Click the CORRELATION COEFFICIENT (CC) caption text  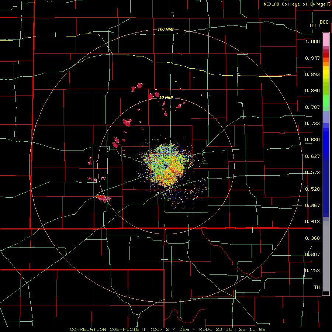coord(116,329)
